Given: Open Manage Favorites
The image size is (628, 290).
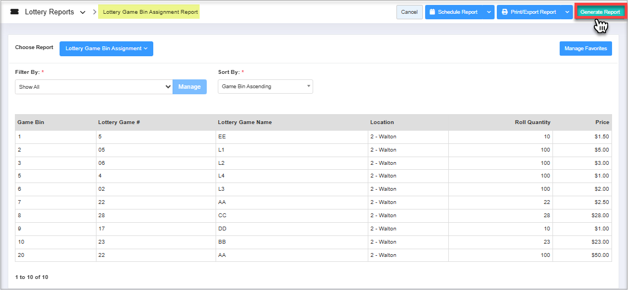Looking at the screenshot, I should [585, 49].
